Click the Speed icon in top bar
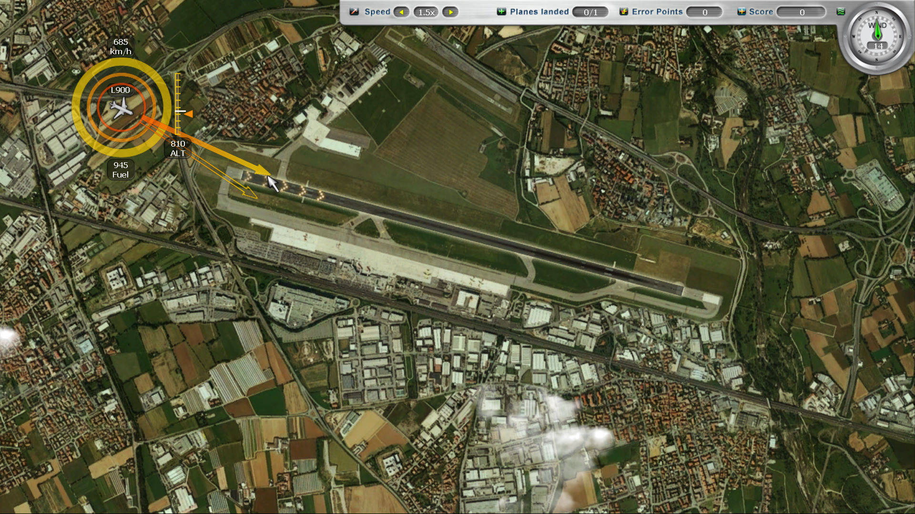The width and height of the screenshot is (915, 514). click(354, 11)
